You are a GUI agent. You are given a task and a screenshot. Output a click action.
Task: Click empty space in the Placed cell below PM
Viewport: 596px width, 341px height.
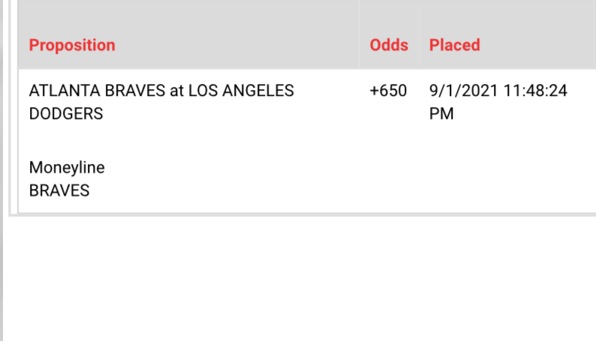507,167
